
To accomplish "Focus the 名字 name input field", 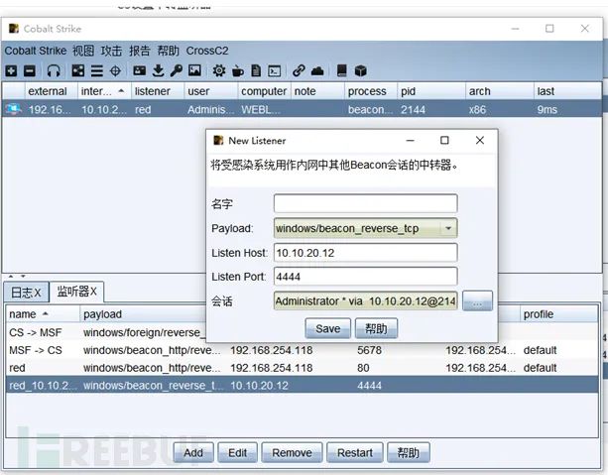I will click(x=365, y=203).
